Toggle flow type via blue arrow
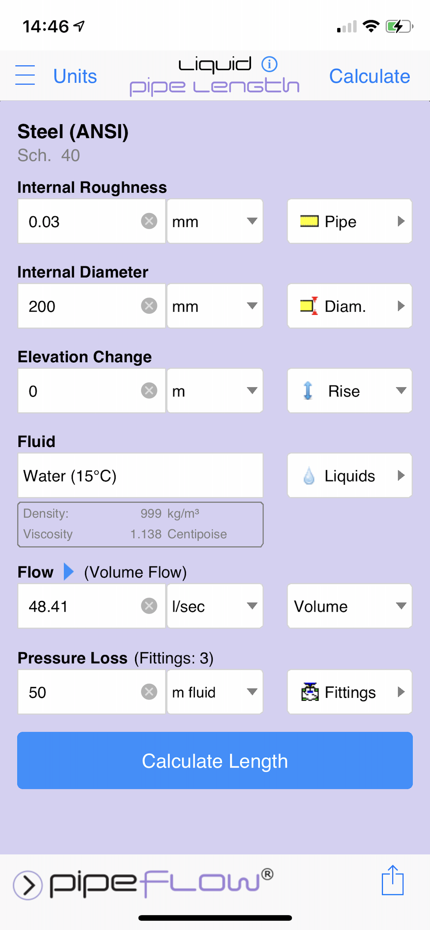The image size is (430, 930). [69, 572]
